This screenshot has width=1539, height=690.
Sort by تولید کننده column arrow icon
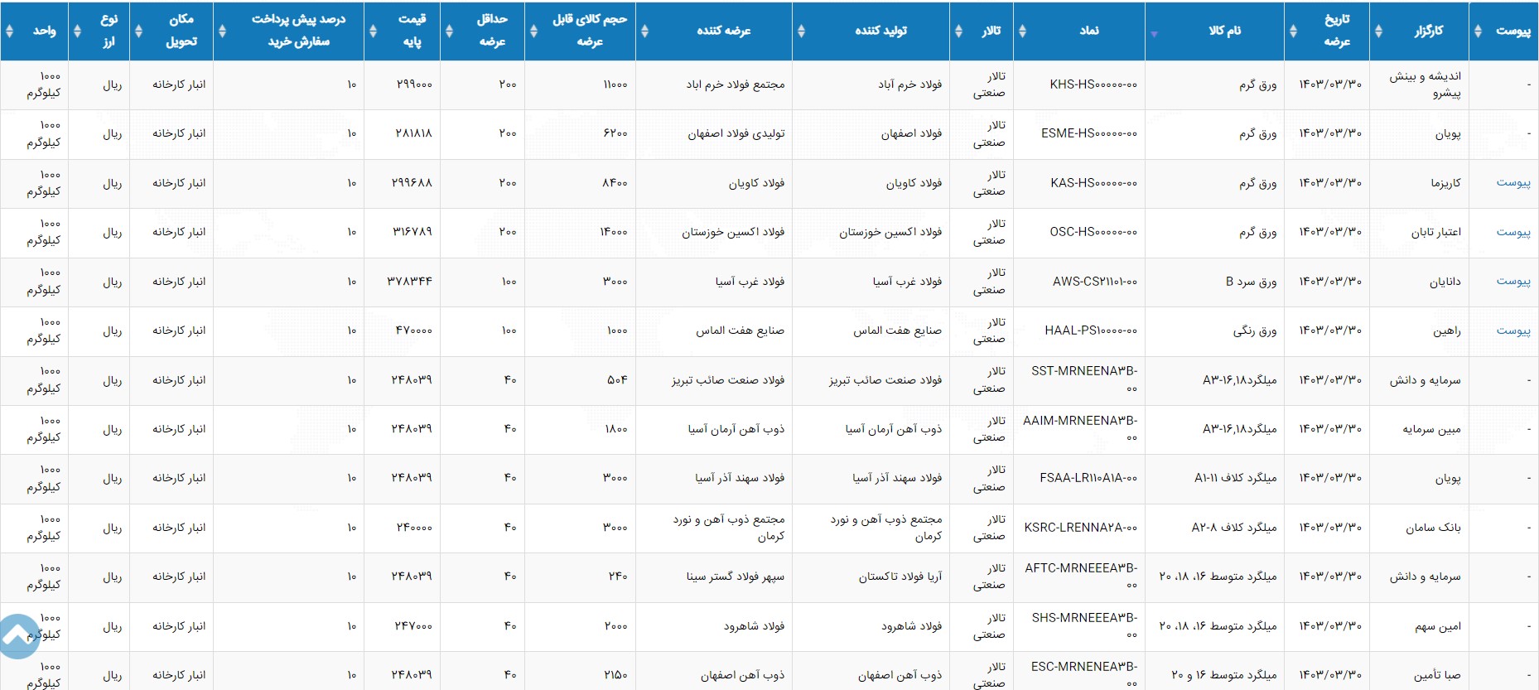click(x=801, y=31)
